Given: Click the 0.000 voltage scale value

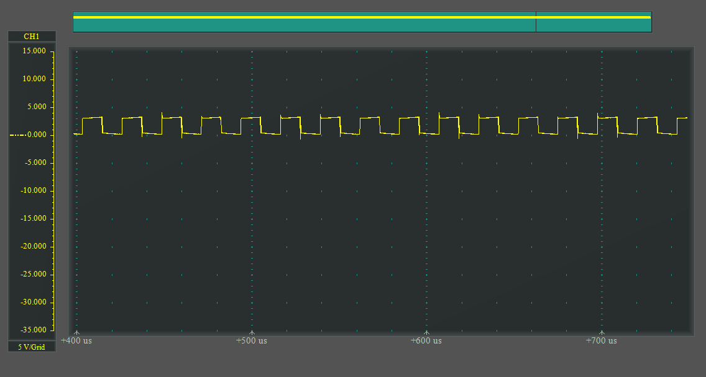Looking at the screenshot, I should (x=37, y=135).
